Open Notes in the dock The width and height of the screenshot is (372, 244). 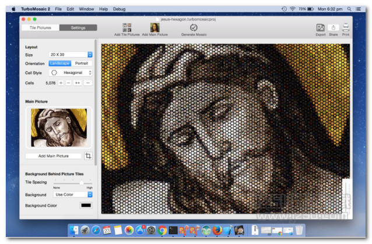click(118, 230)
